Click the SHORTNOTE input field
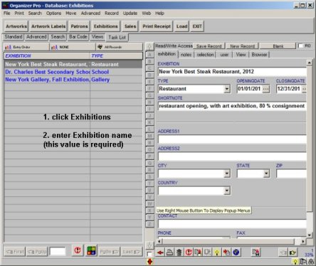 click(x=232, y=106)
